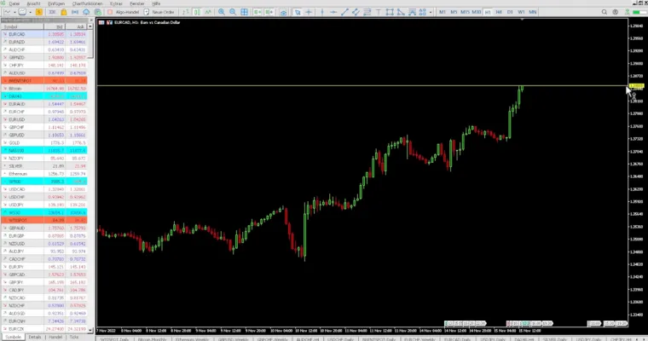
Task: Open the Datei menu
Action: click(x=14, y=3)
